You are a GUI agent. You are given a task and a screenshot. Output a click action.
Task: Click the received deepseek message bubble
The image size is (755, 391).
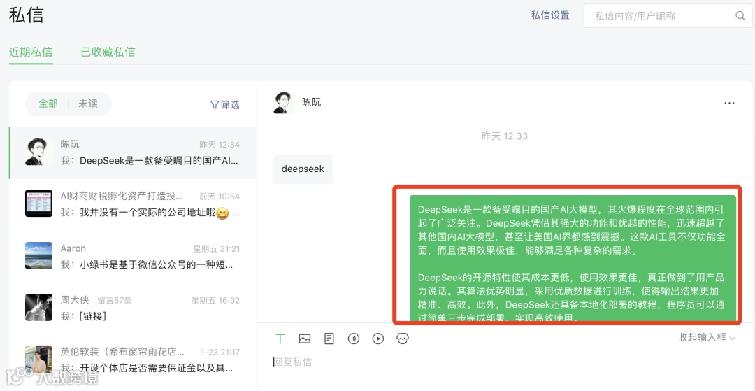[303, 169]
